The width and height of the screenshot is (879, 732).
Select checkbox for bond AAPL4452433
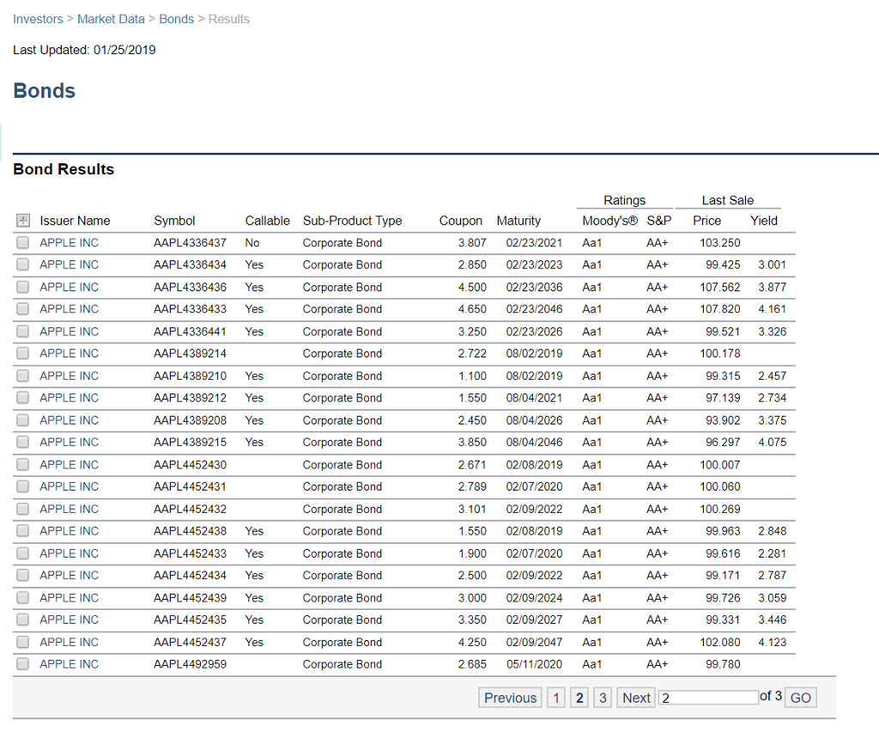click(22, 553)
